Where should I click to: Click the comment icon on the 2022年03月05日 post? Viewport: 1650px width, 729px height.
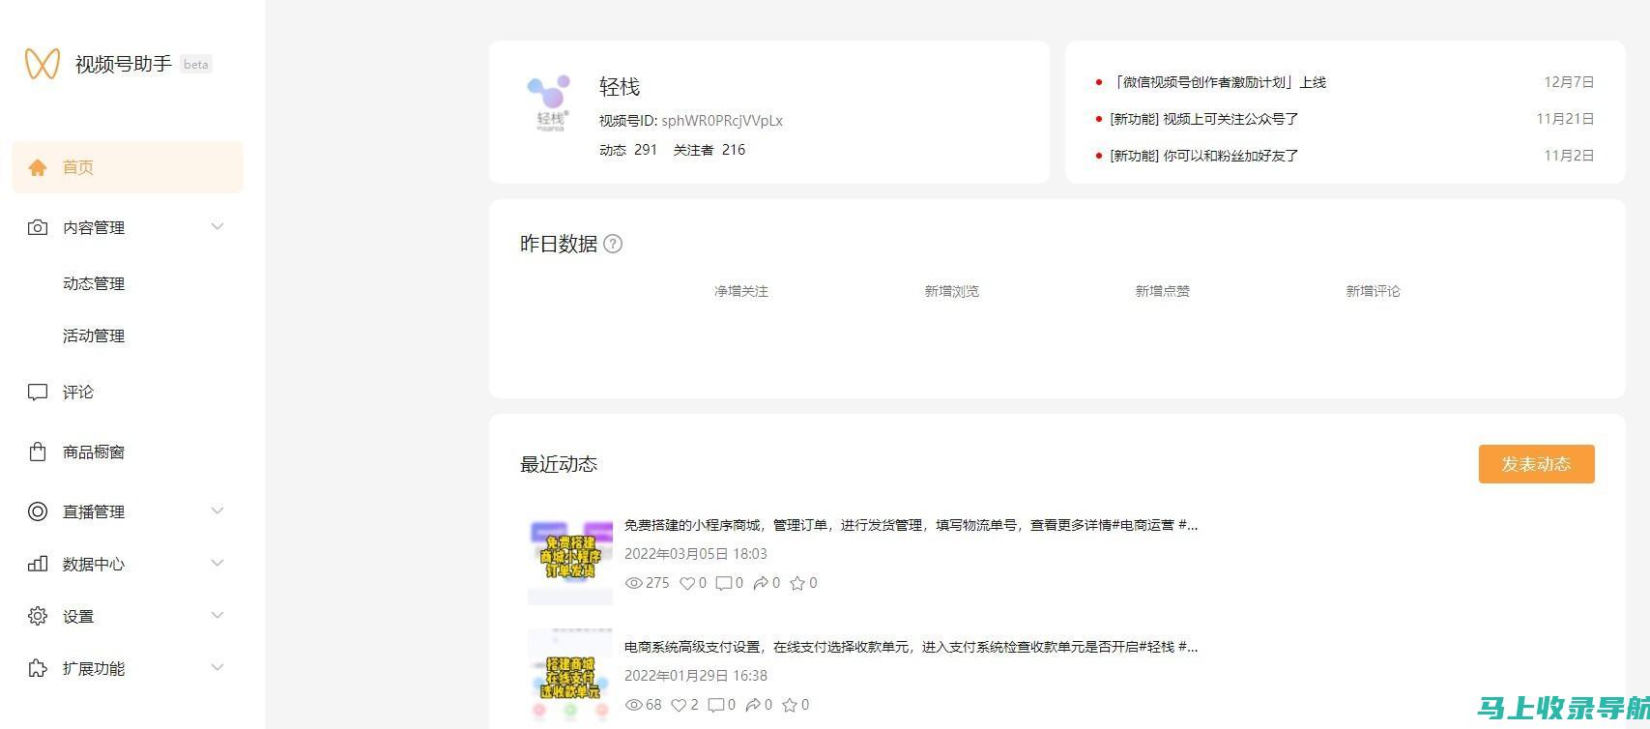723,583
